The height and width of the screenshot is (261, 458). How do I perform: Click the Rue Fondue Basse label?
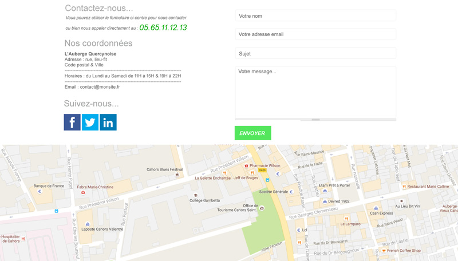click(x=299, y=191)
